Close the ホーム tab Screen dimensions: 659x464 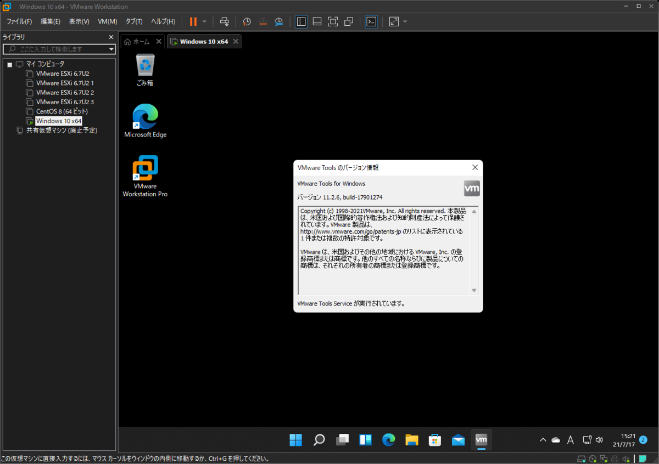tap(159, 41)
